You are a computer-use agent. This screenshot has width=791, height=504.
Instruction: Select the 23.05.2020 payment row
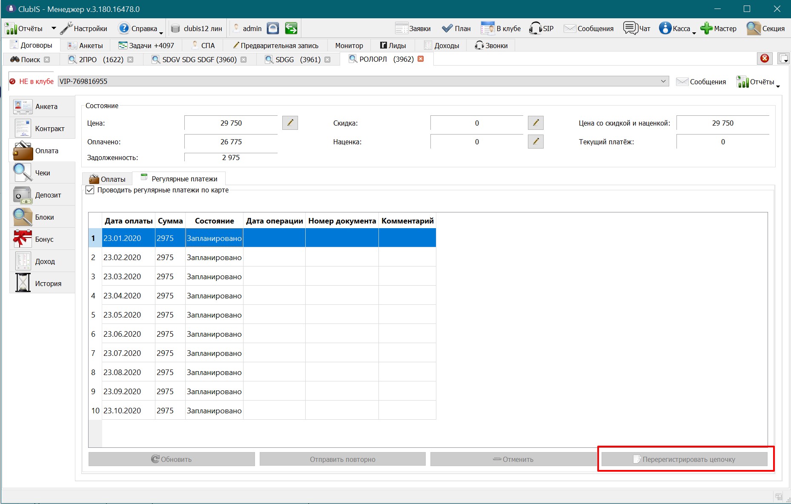click(x=262, y=315)
